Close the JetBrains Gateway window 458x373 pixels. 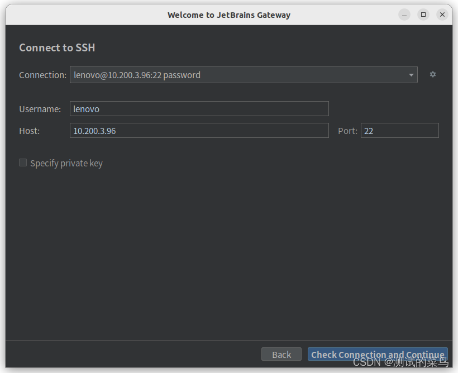(x=442, y=15)
